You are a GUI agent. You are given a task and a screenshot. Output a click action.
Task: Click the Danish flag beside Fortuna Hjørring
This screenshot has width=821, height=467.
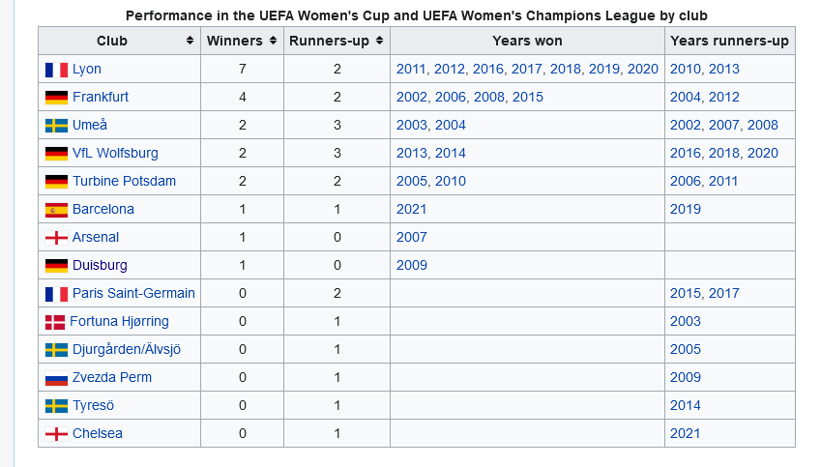click(55, 322)
